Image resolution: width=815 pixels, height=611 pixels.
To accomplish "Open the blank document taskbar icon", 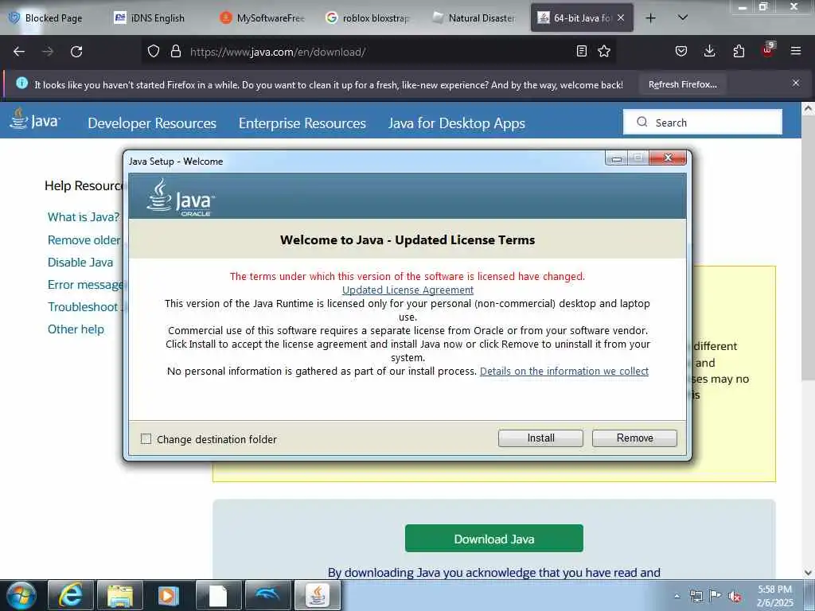I will click(218, 595).
